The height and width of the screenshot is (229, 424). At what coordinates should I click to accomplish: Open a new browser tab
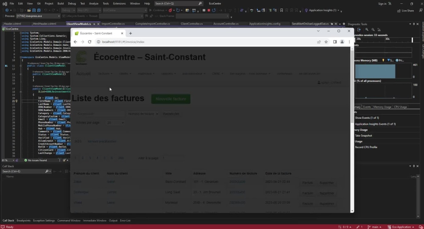pos(131,33)
